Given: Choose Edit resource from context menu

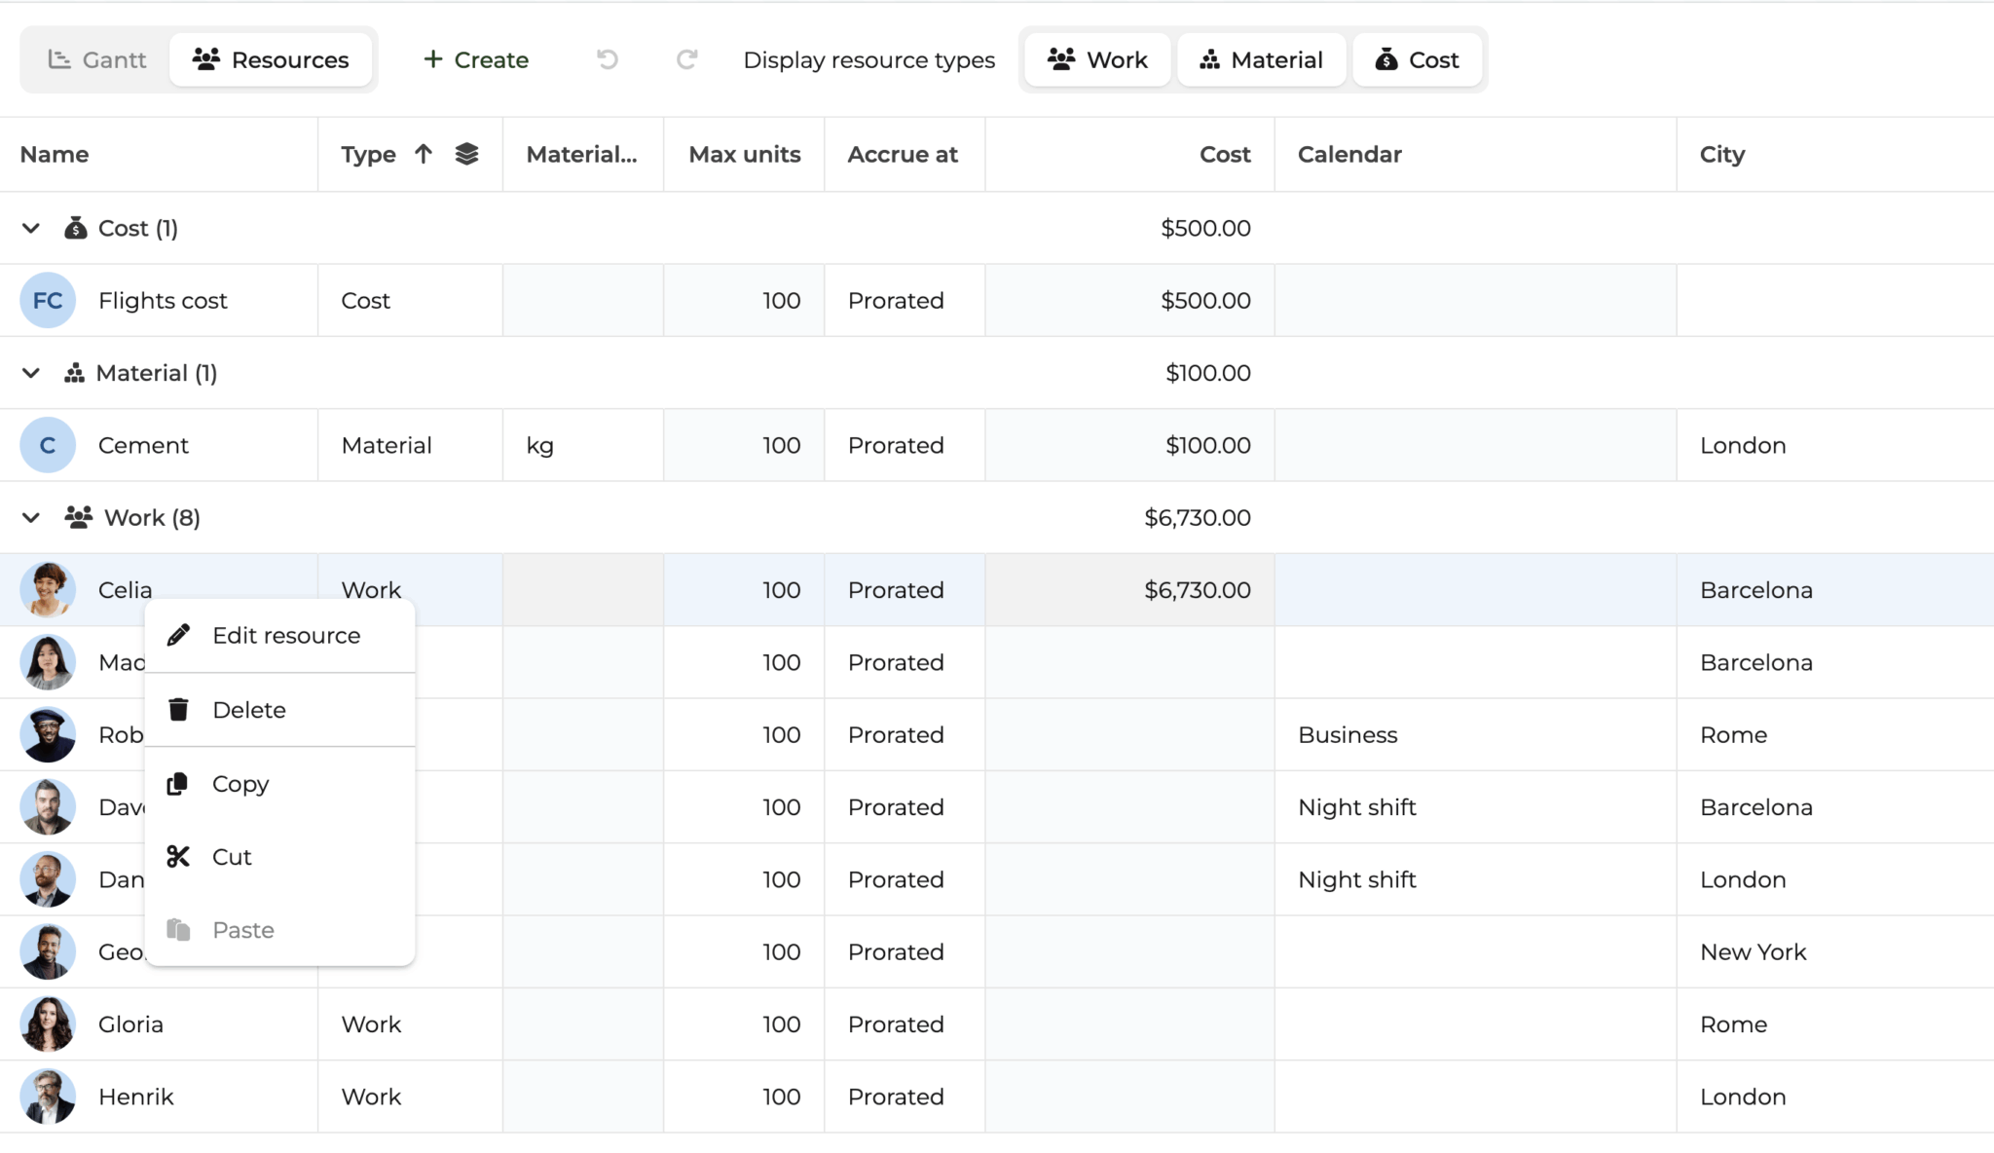Looking at the screenshot, I should [x=285, y=635].
